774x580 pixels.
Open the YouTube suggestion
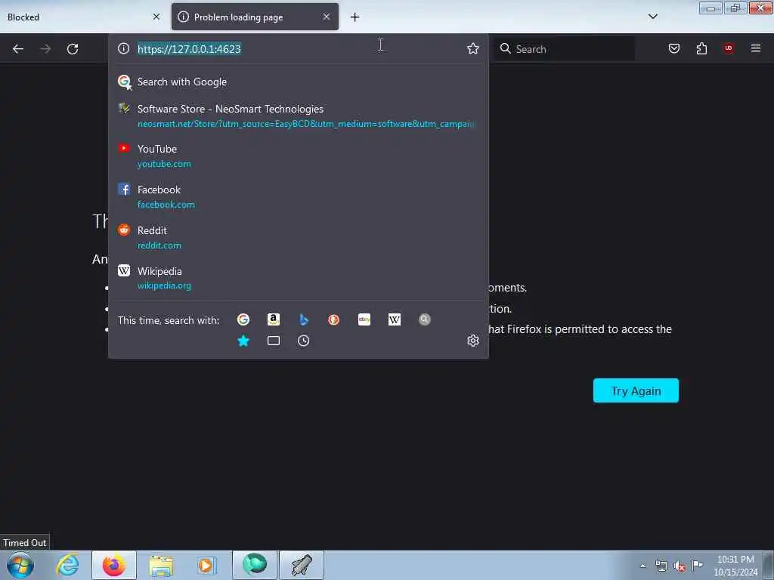(x=298, y=156)
